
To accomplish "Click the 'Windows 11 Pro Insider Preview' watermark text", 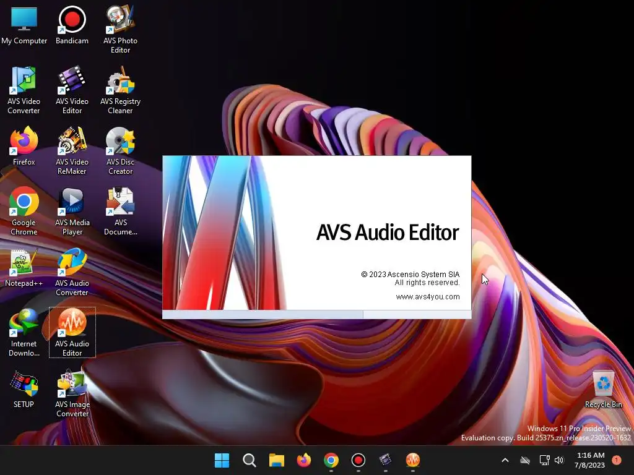I will click(579, 428).
